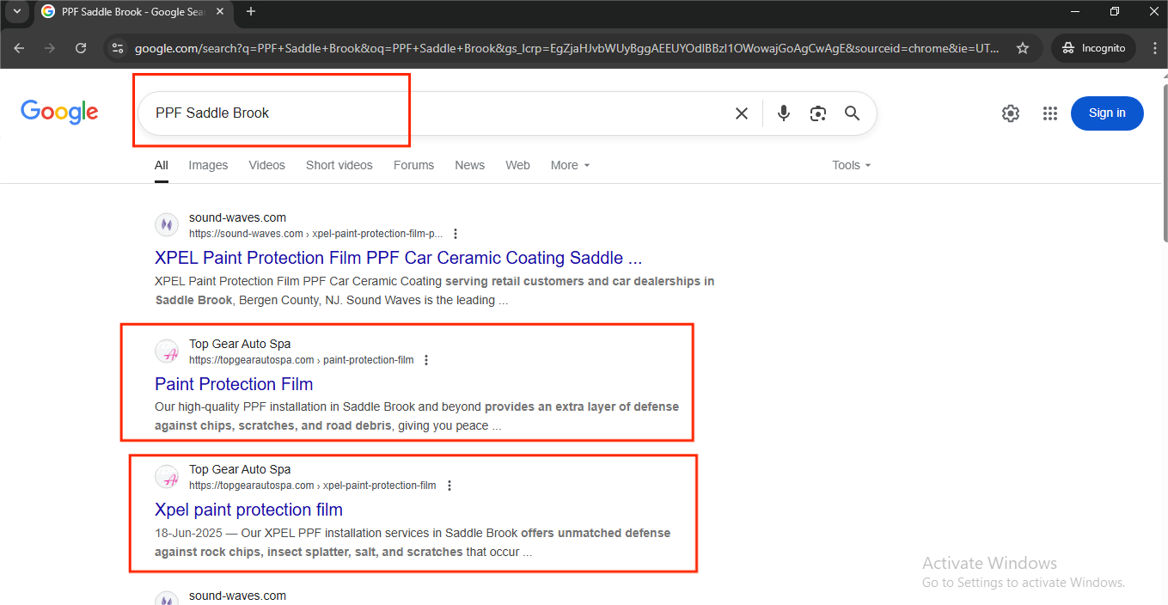The height and width of the screenshot is (605, 1168).
Task: Expand the More search filters dropdown
Action: (x=570, y=165)
